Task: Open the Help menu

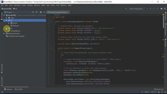Action: coord(70,5)
